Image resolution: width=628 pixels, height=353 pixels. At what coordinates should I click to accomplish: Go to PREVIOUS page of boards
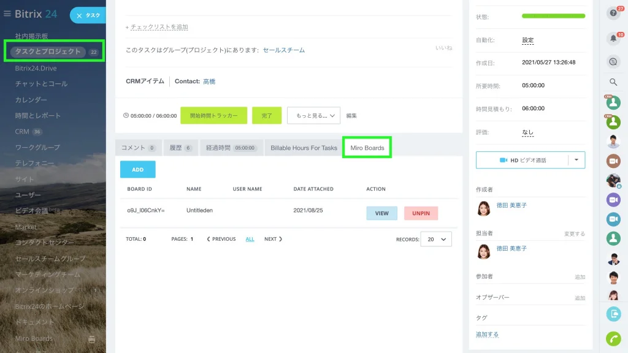pos(221,239)
